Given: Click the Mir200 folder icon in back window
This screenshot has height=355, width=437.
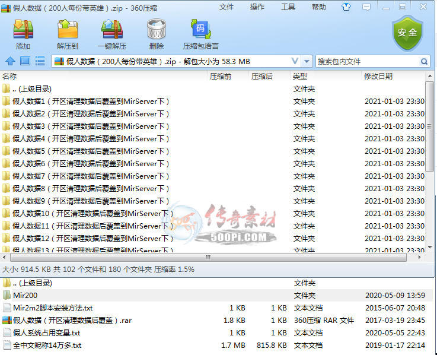Looking at the screenshot, I should pyautogui.click(x=7, y=295).
